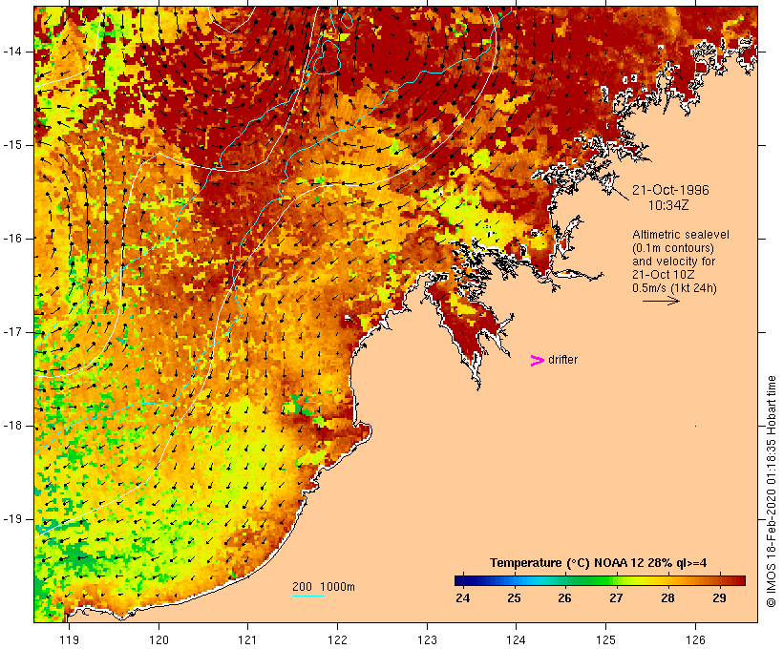The width and height of the screenshot is (783, 649).
Task: Click the latitude axis label -17
Action: point(12,332)
